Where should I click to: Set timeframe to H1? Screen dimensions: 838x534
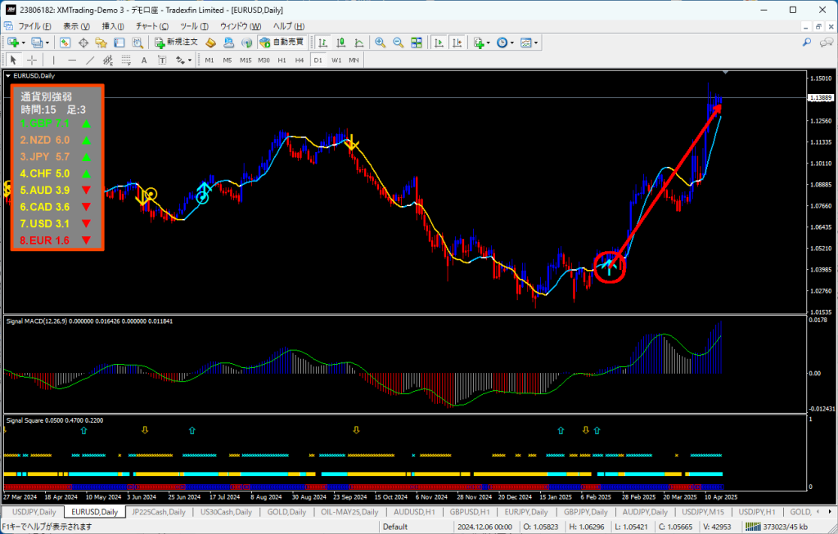click(x=282, y=60)
